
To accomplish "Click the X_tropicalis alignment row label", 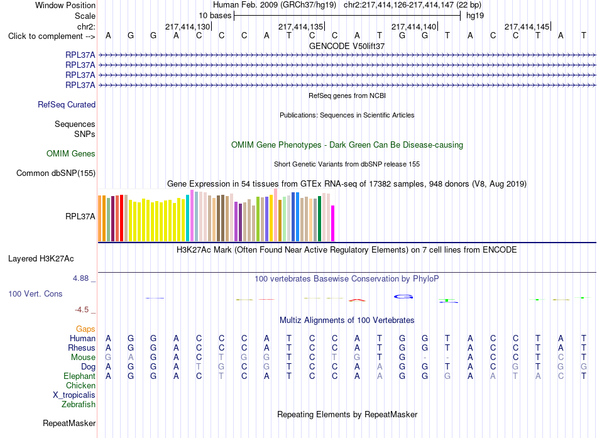I will (74, 395).
